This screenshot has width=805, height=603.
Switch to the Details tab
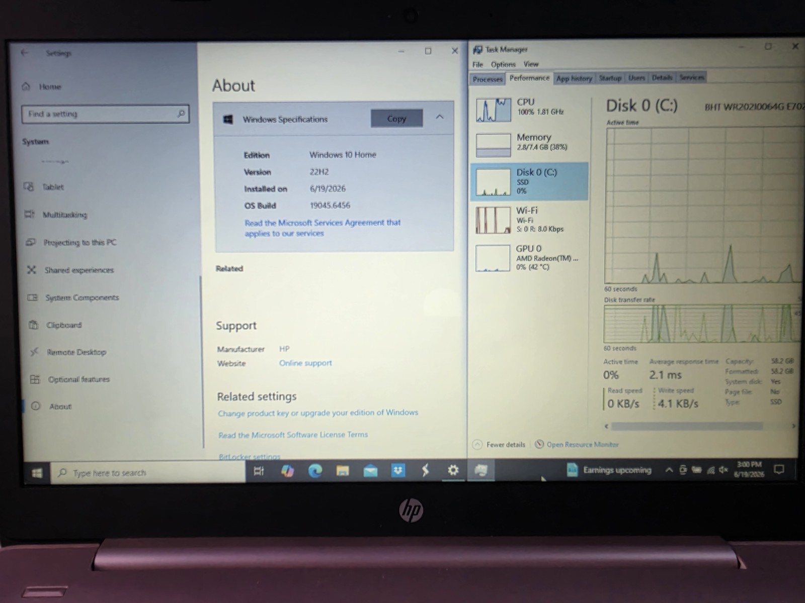[x=662, y=77]
